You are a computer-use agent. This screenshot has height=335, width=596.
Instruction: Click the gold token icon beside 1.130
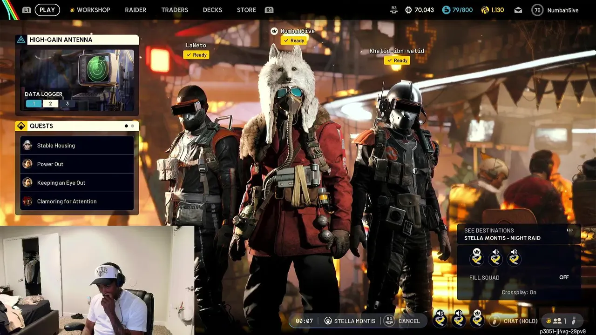click(484, 10)
